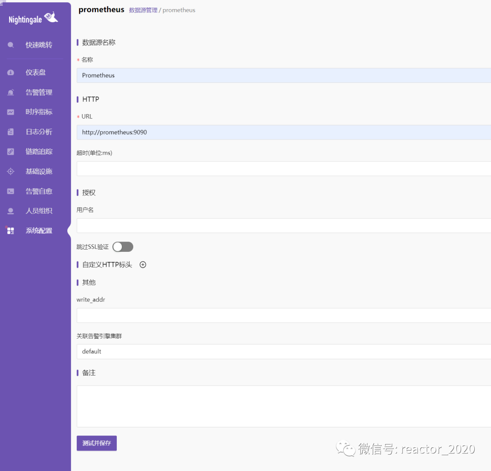
Task: Click the Nightingale bird logo
Action: click(51, 17)
